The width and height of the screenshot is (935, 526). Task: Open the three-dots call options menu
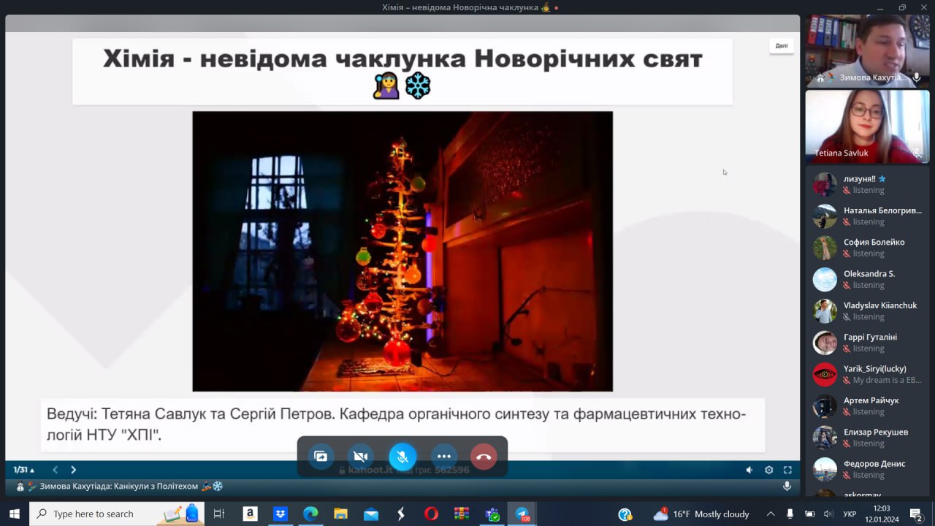click(x=443, y=457)
